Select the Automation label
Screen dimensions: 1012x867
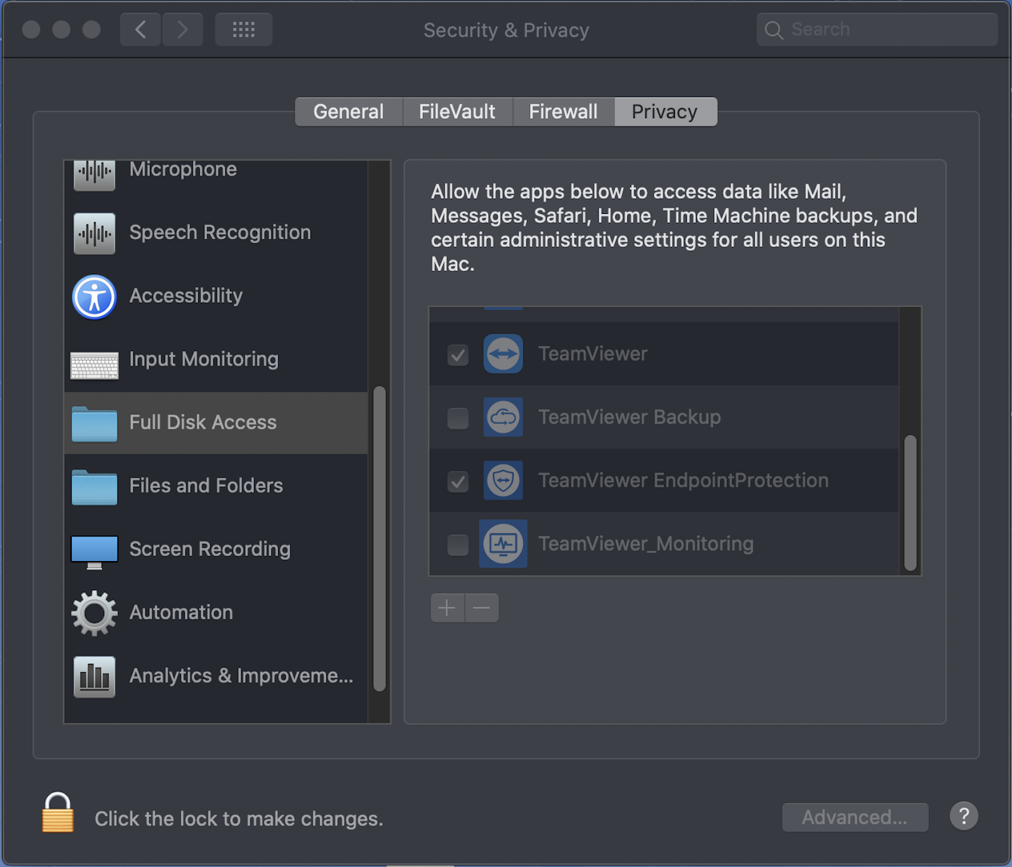[181, 612]
